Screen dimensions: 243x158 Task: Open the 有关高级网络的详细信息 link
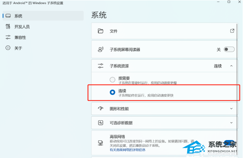click(127, 150)
